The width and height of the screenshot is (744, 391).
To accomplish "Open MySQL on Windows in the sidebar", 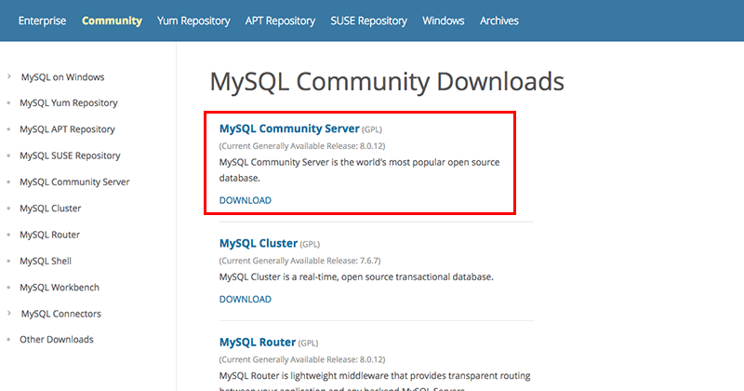I will coord(62,77).
